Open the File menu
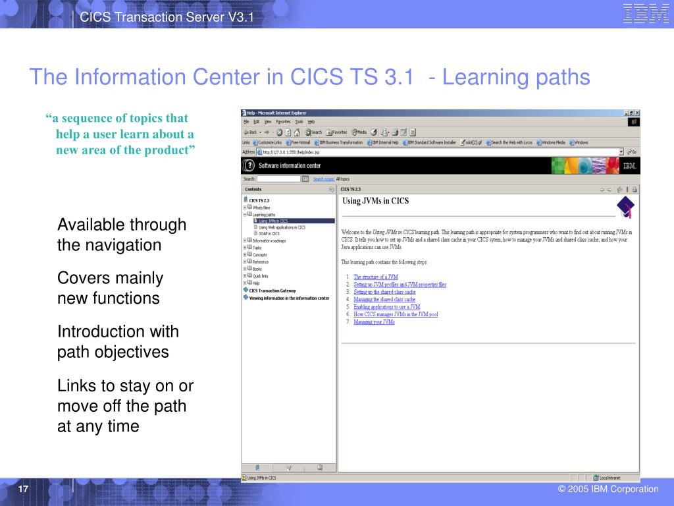 [x=246, y=122]
